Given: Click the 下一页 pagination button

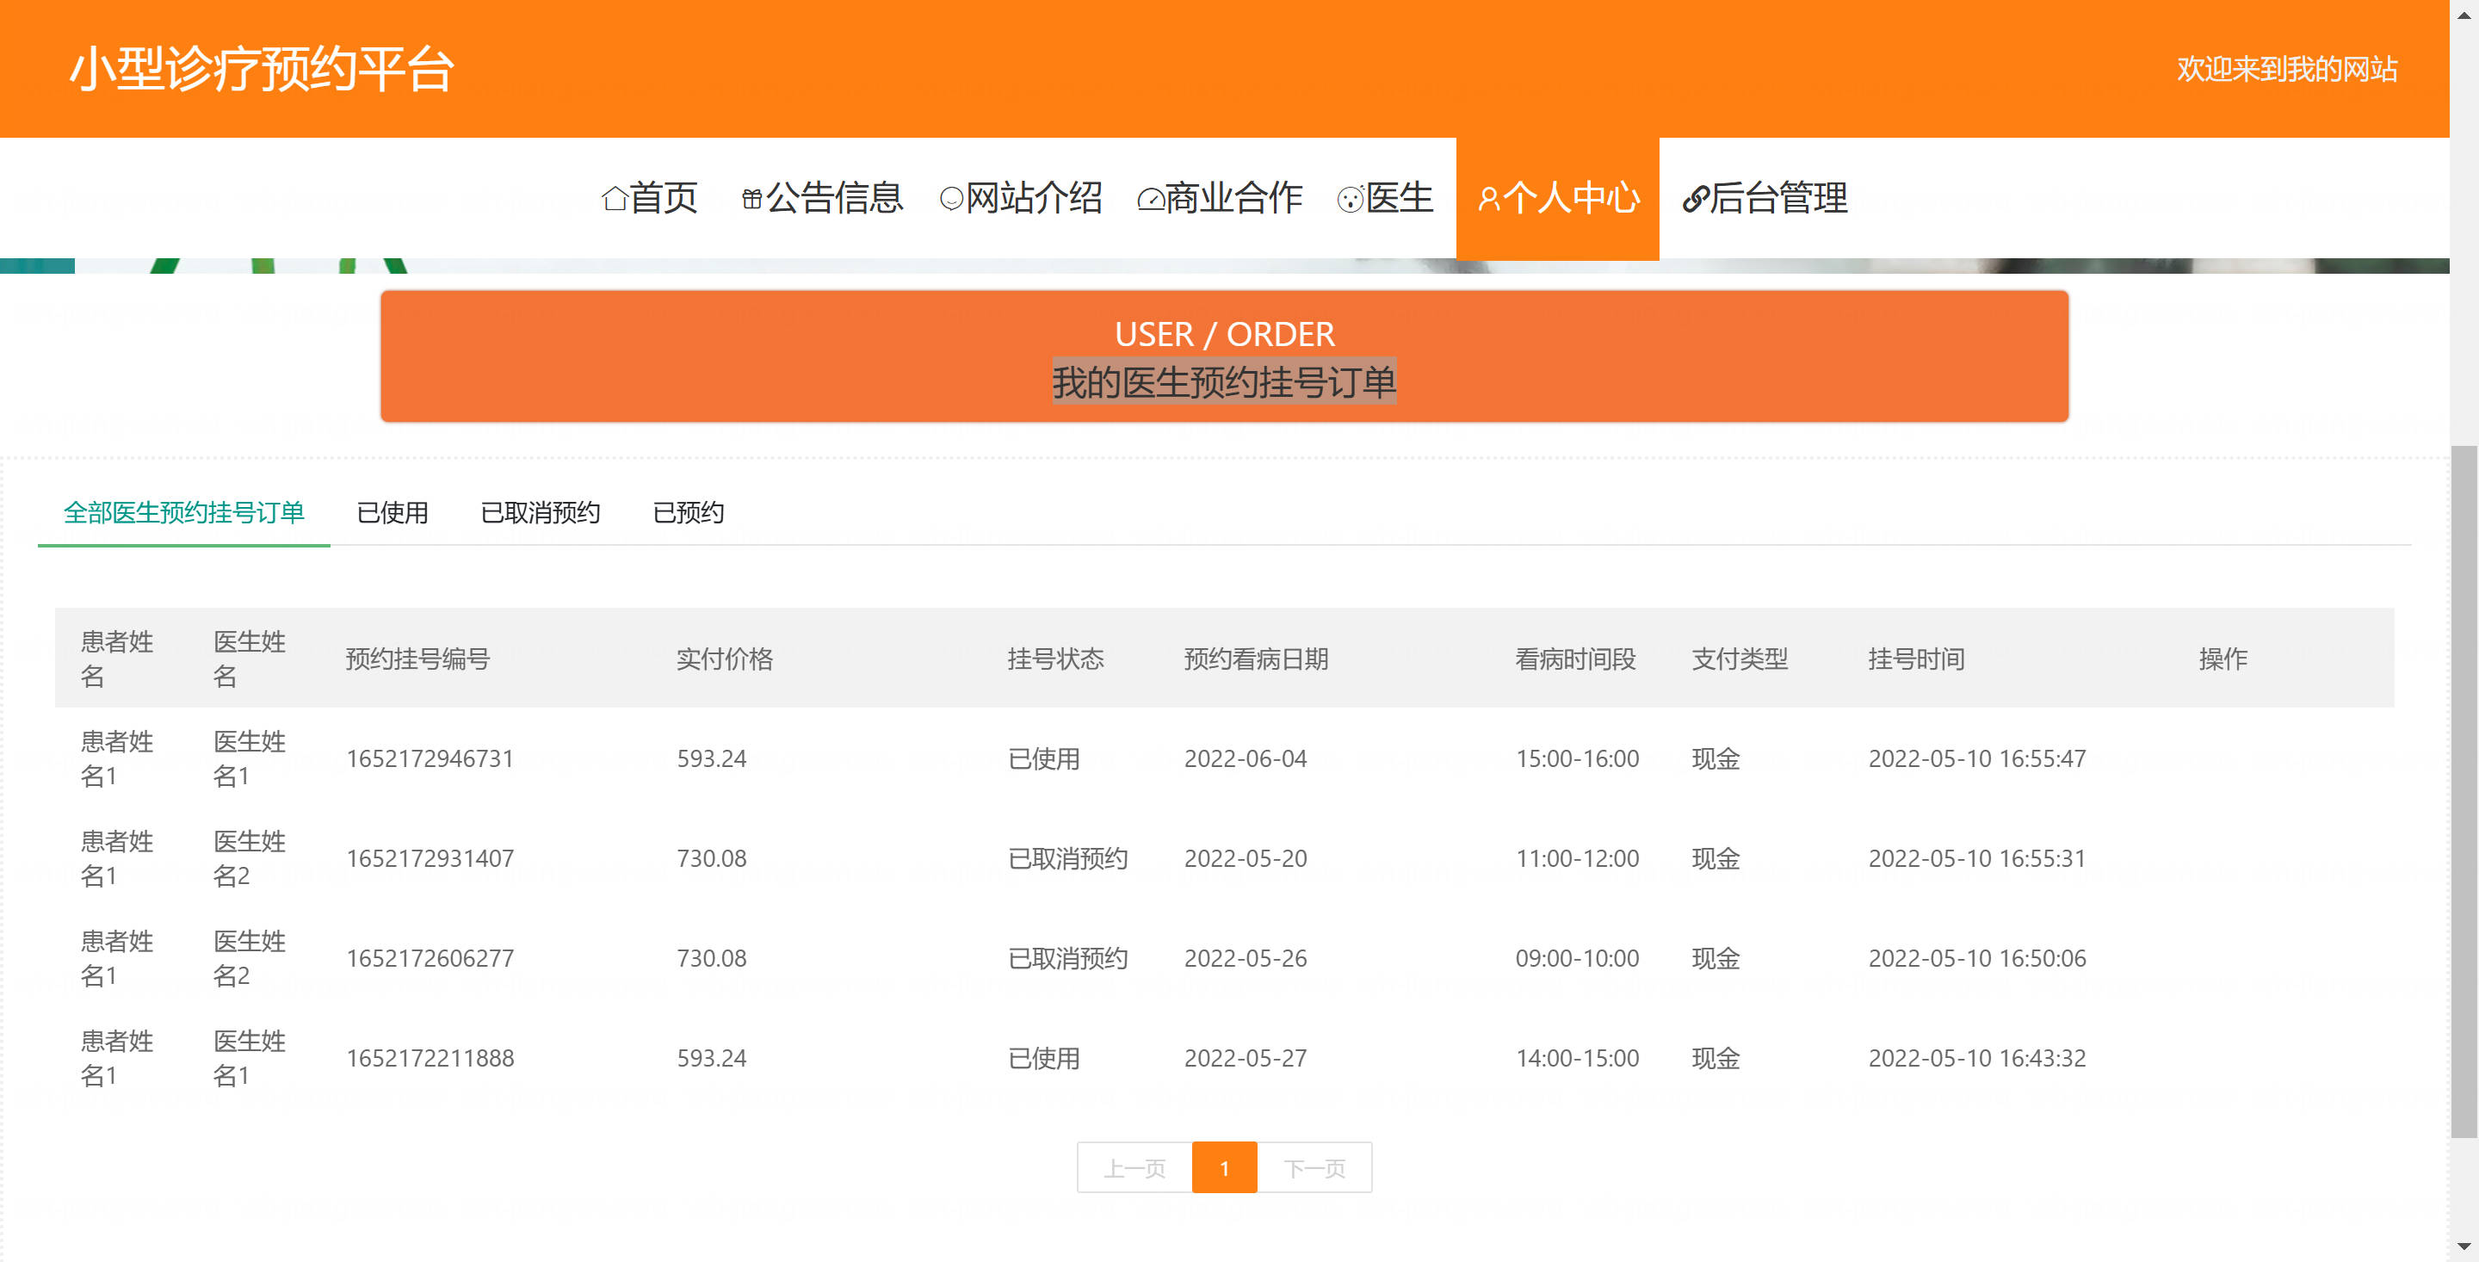Looking at the screenshot, I should [1314, 1167].
